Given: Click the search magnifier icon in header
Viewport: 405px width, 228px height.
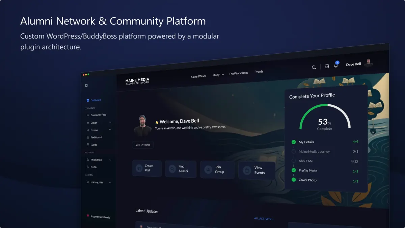Looking at the screenshot, I should pyautogui.click(x=314, y=67).
